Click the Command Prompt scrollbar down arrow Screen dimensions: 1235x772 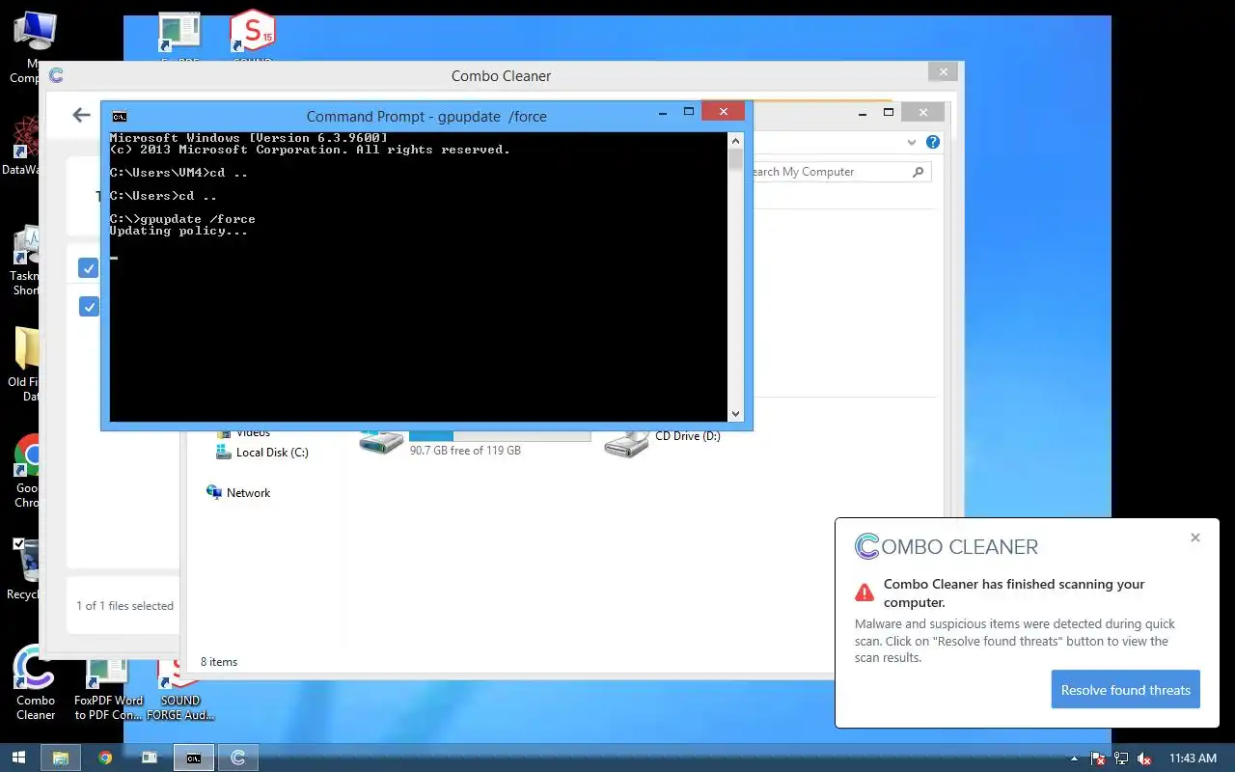click(735, 414)
